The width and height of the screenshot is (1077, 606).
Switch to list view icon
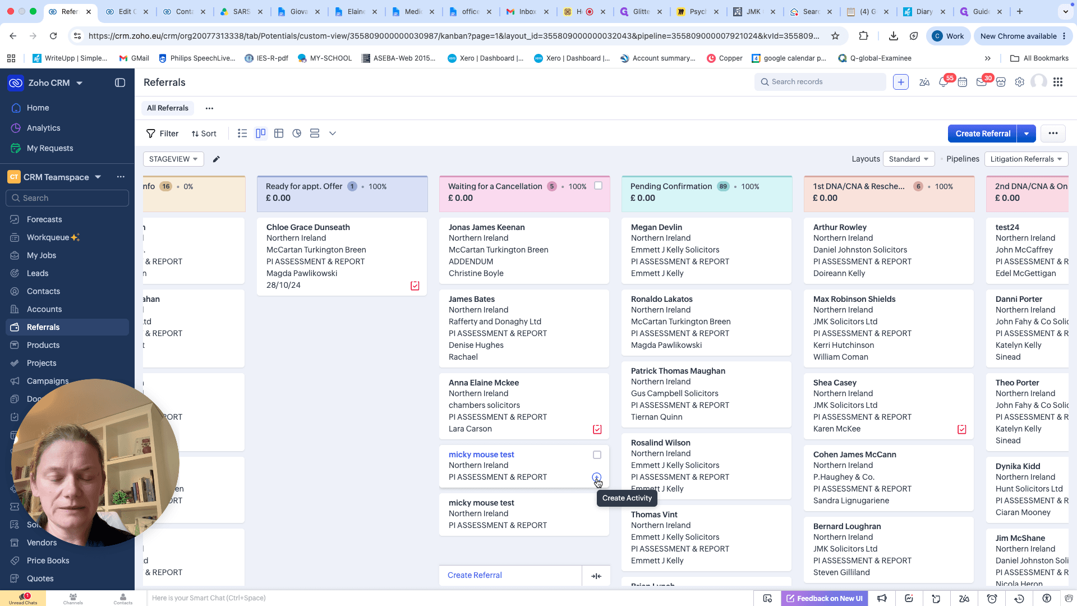[x=242, y=134]
